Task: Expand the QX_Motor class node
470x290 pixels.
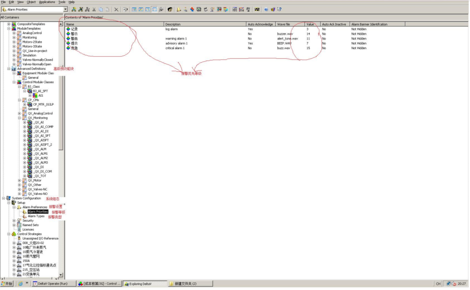Action: tap(20, 180)
